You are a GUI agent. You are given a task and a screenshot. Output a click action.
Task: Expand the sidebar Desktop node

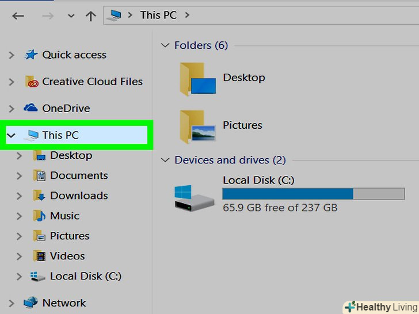point(19,156)
